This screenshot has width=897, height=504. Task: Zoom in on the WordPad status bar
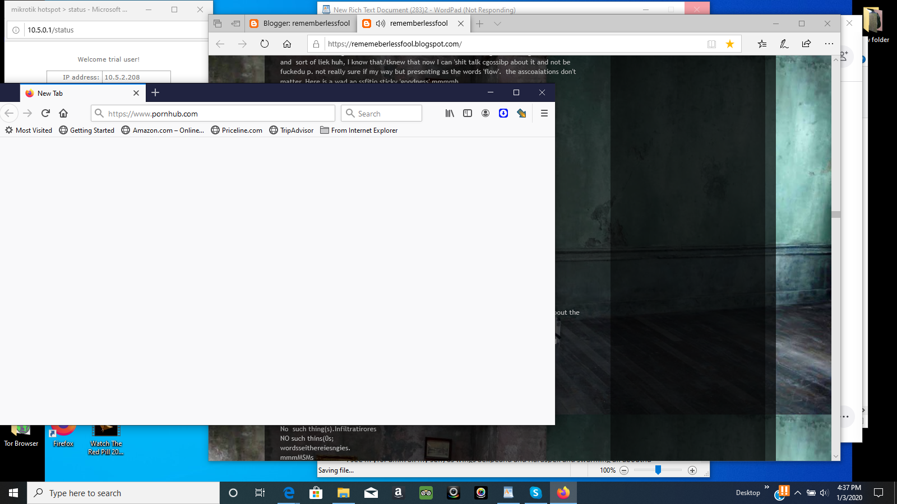click(x=692, y=470)
